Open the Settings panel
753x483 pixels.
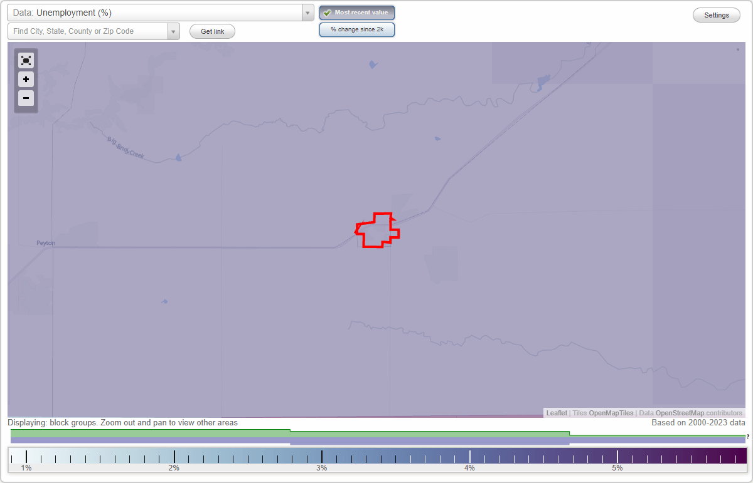click(x=716, y=14)
